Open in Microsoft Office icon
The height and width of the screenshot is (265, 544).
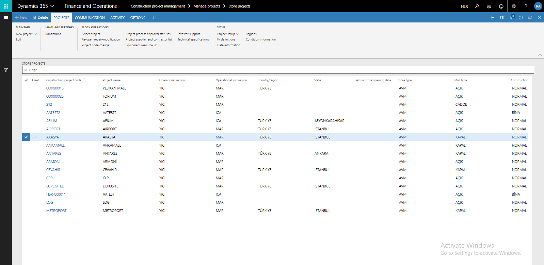[x=502, y=17]
